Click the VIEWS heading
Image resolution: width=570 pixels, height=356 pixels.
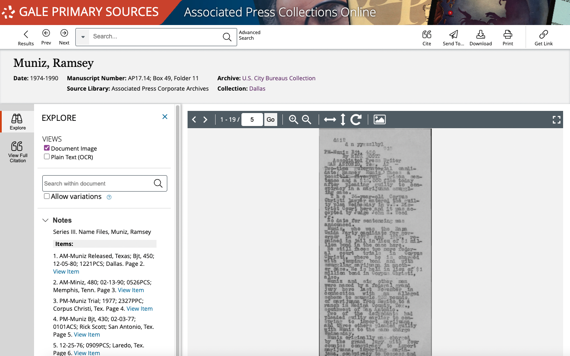pyautogui.click(x=52, y=139)
